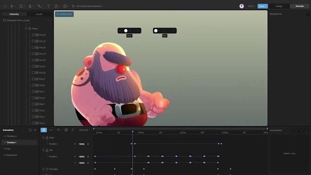The width and height of the screenshot is (311, 175).
Task: Click the blue Share button
Action: pos(263,6)
